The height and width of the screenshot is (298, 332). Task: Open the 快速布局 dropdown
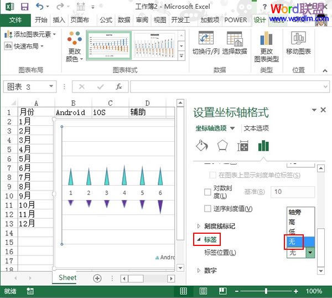(x=24, y=46)
